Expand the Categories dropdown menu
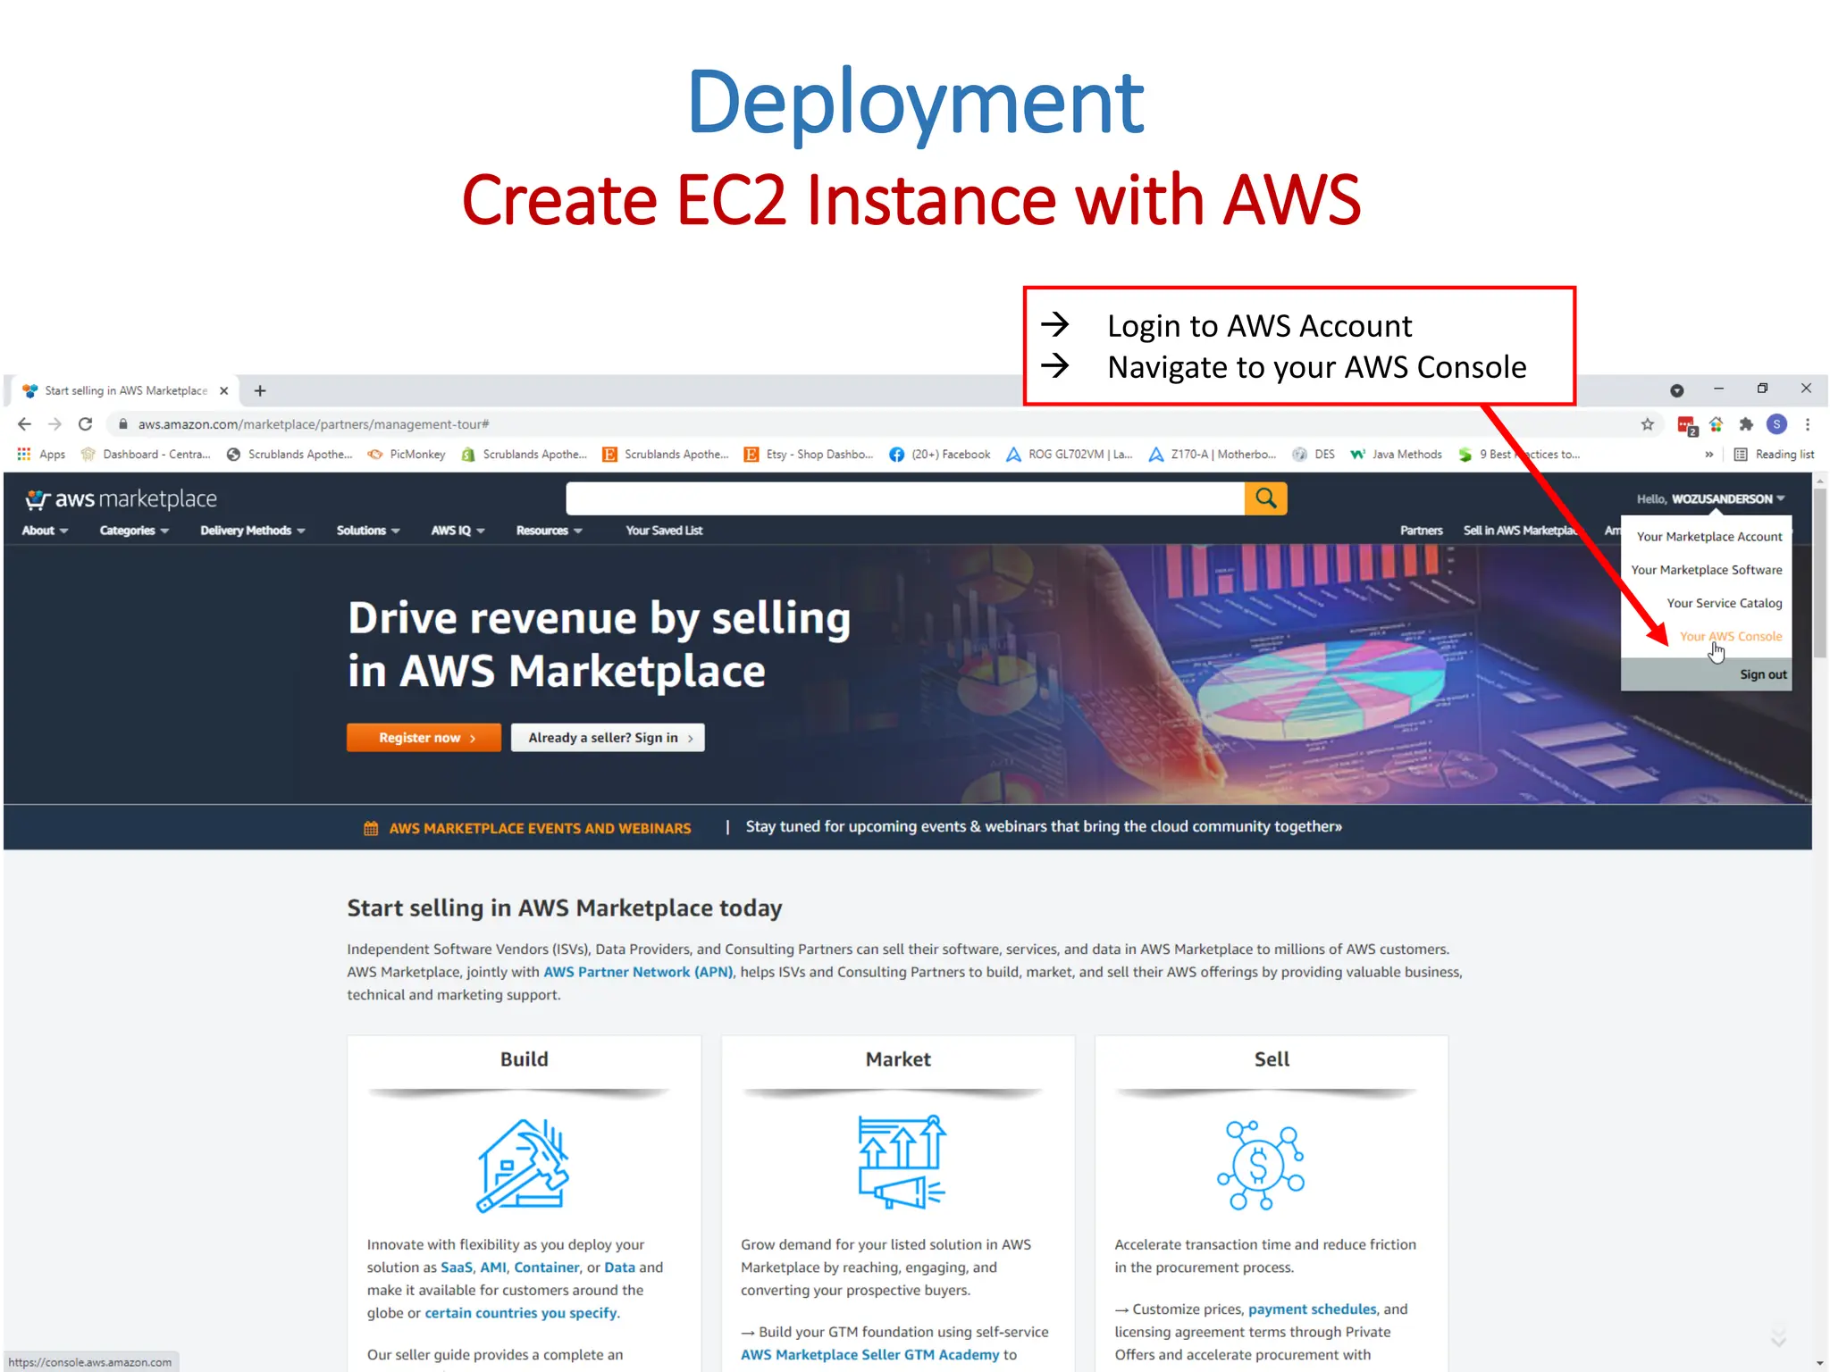Screen dimensions: 1830x1372 [x=133, y=531]
